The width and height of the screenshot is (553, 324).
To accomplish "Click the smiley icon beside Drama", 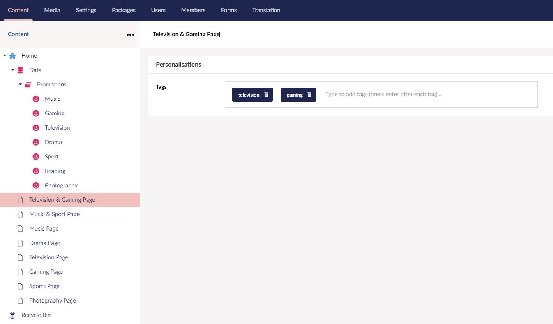I will (36, 142).
